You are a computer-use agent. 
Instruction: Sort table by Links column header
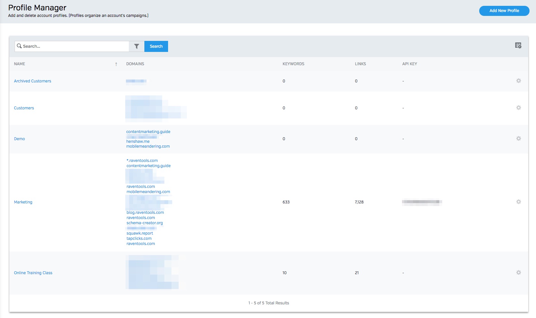[x=360, y=64]
